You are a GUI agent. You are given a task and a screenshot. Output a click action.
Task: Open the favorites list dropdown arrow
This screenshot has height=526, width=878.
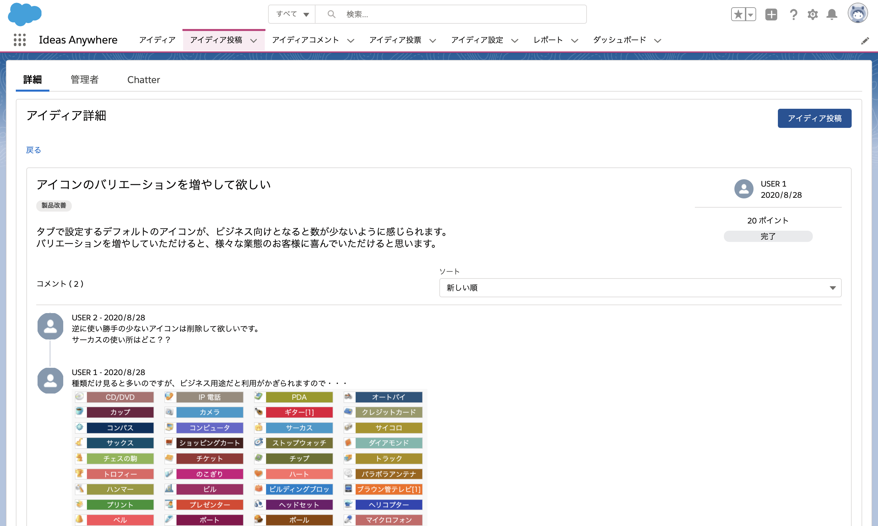click(751, 15)
